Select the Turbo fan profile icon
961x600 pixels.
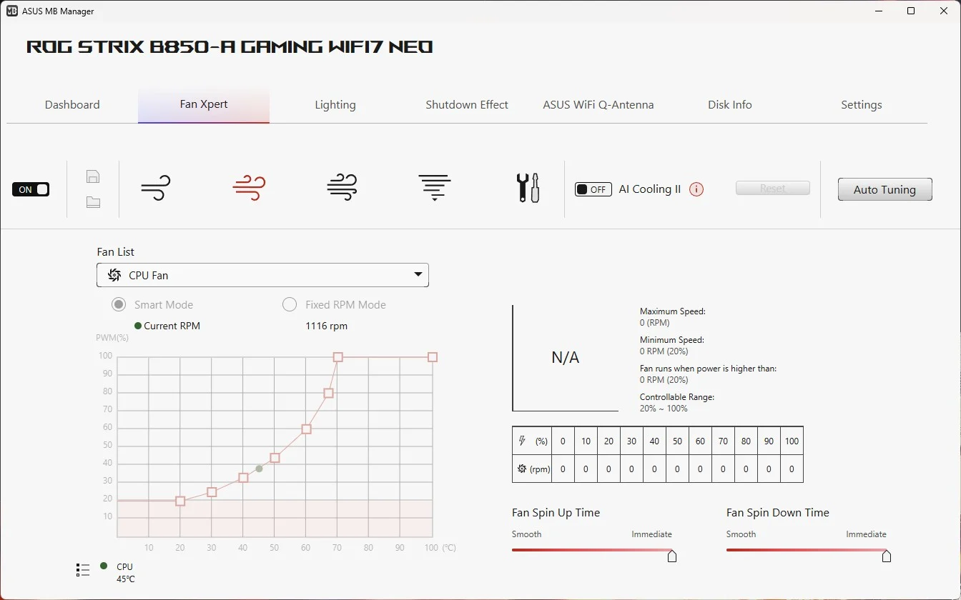click(x=342, y=188)
